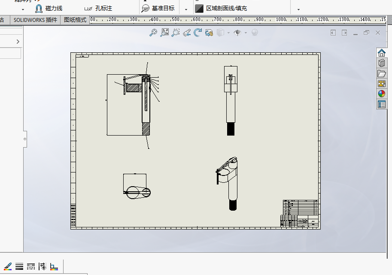Click the greyed sphere scene icon
Image resolution: width=392 pixels, height=275 pixels.
coord(255,33)
